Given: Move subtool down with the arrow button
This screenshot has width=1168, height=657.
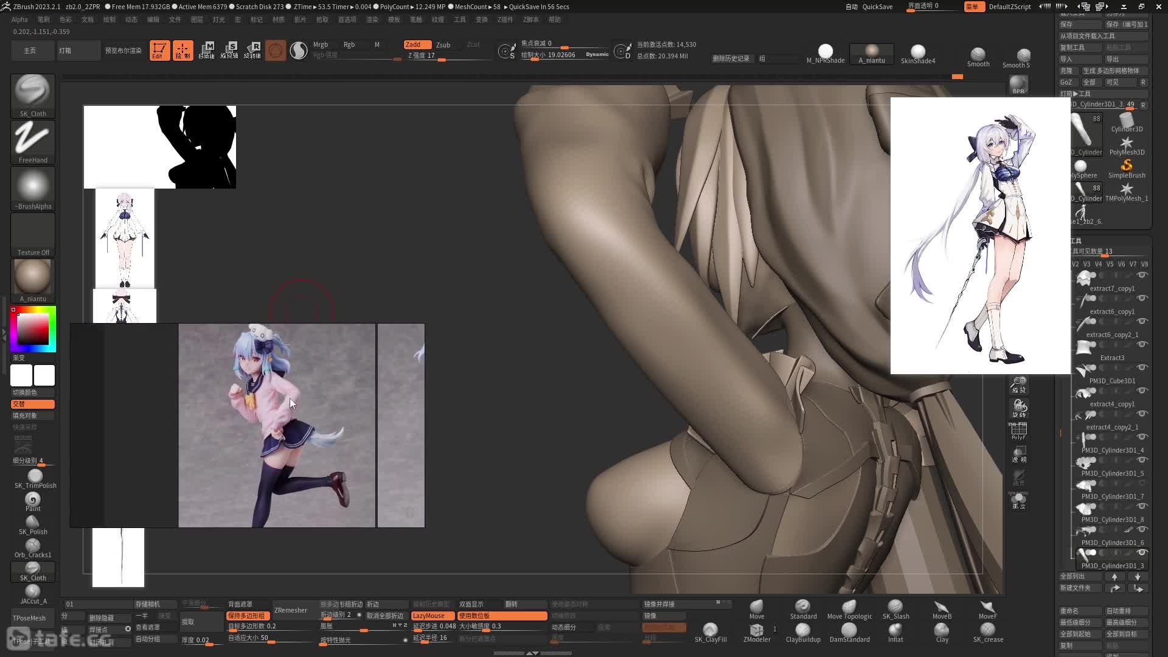Looking at the screenshot, I should point(1138,576).
